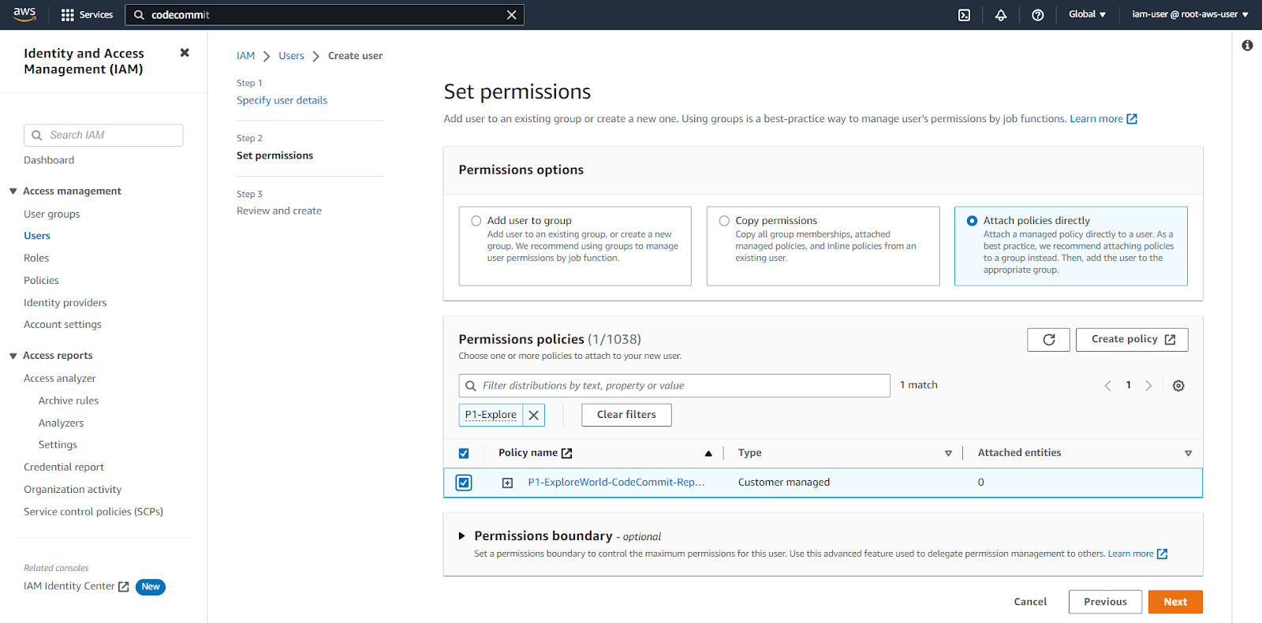
Task: Open Organization activity
Action: (x=73, y=490)
